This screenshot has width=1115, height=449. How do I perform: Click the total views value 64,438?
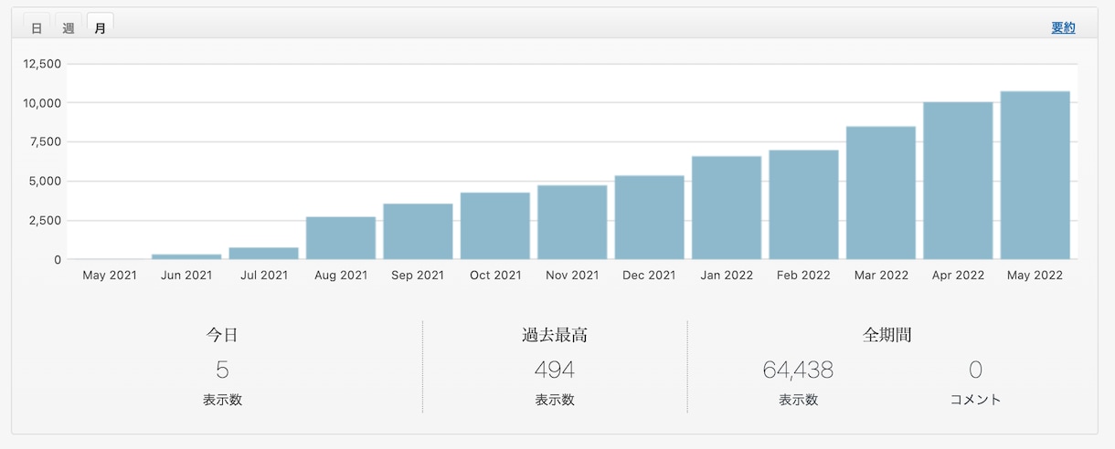click(798, 370)
